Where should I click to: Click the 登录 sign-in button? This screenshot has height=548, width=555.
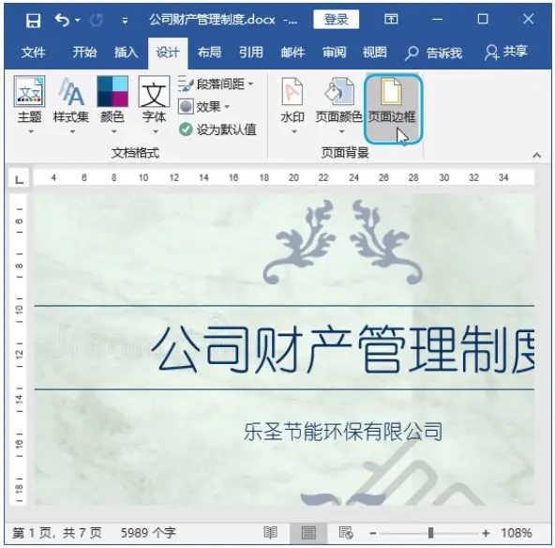336,19
